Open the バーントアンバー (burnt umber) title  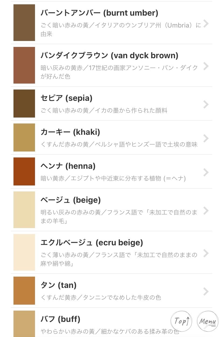tap(99, 13)
